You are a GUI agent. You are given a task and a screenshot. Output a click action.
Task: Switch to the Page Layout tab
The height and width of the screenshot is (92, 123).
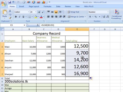tap(34, 6)
